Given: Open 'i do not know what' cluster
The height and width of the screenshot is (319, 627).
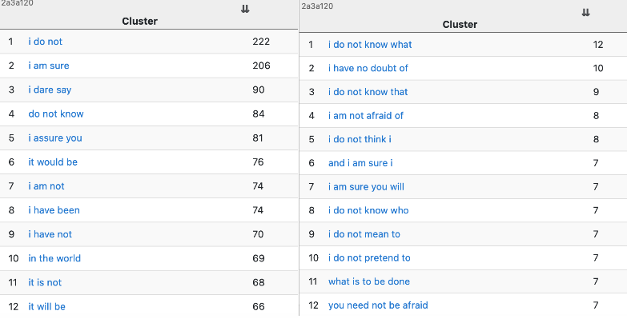Looking at the screenshot, I should coord(370,45).
